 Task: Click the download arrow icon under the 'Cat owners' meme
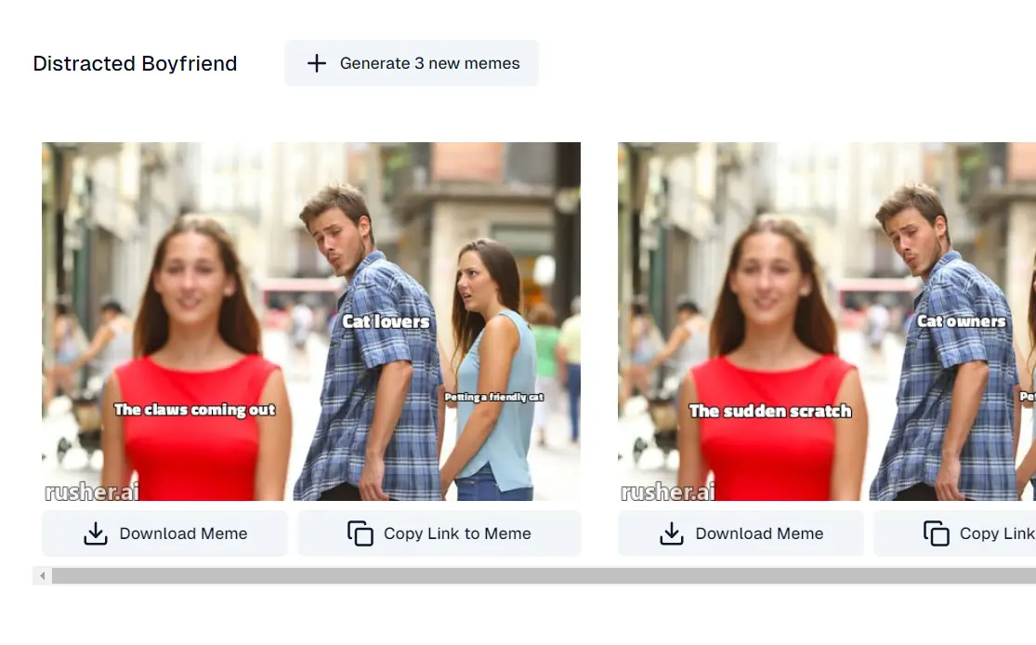[x=672, y=533]
